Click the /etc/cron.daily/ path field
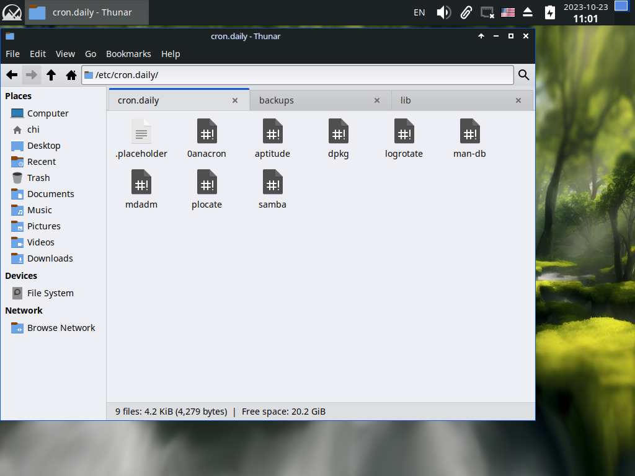Image resolution: width=635 pixels, height=476 pixels. [x=298, y=75]
